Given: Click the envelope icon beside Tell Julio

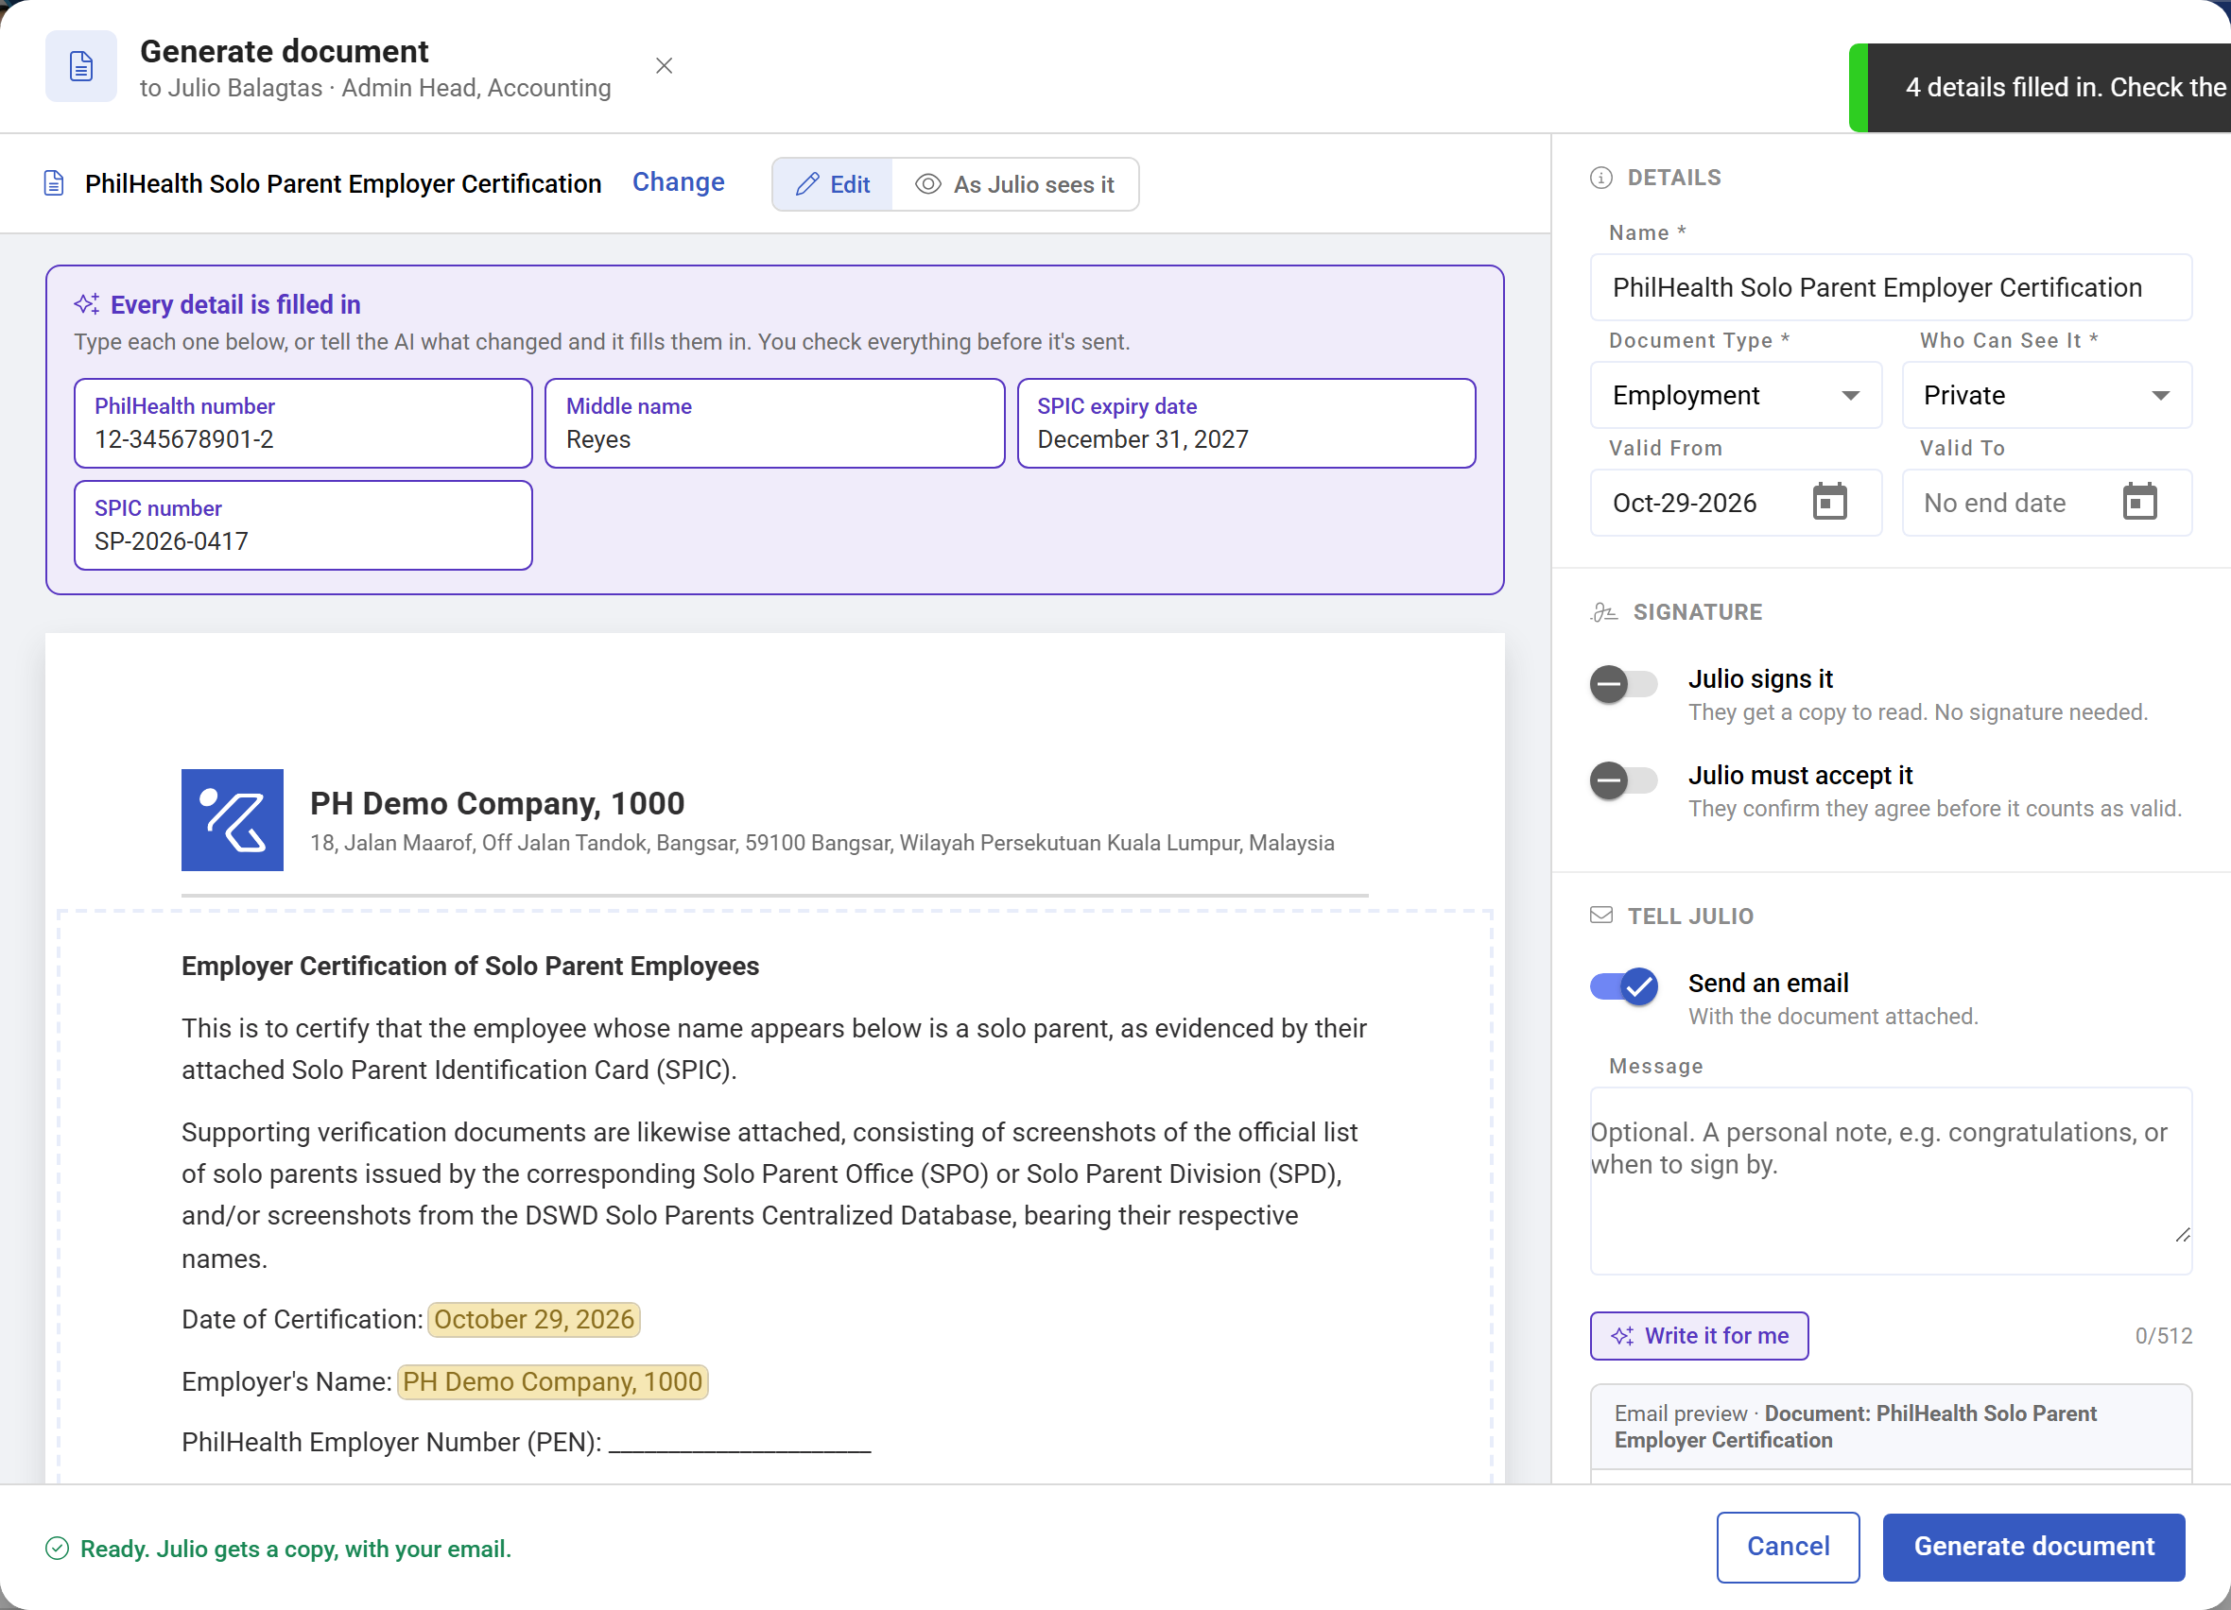Looking at the screenshot, I should pos(1601,916).
